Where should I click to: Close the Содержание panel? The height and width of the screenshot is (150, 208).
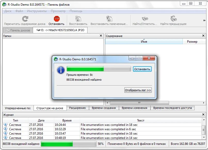coord(203,36)
